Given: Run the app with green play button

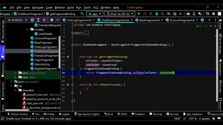Looking at the screenshot, I should click(x=139, y=14).
